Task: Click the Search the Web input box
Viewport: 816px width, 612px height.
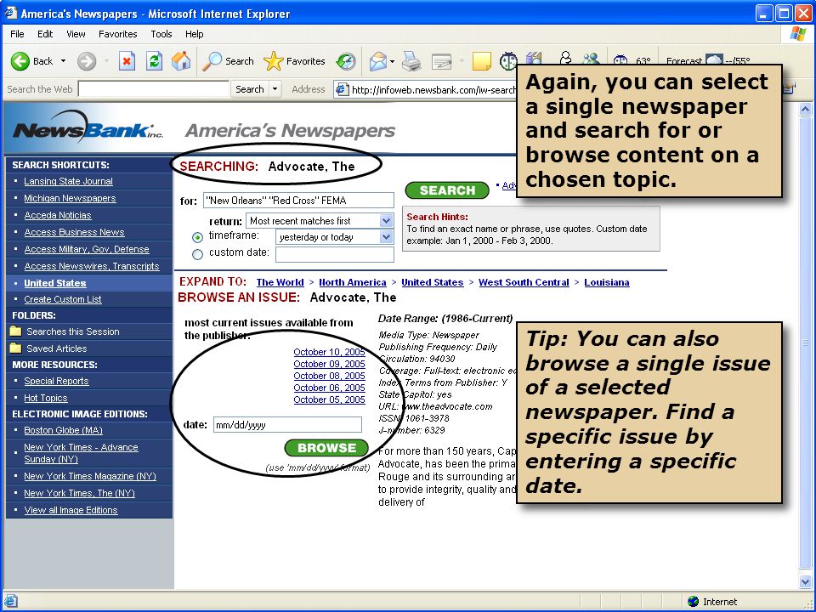Action: [154, 89]
